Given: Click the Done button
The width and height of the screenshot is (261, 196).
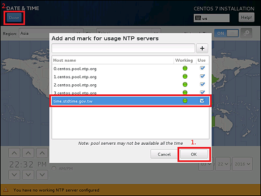Looking at the screenshot, I should tap(14, 18).
